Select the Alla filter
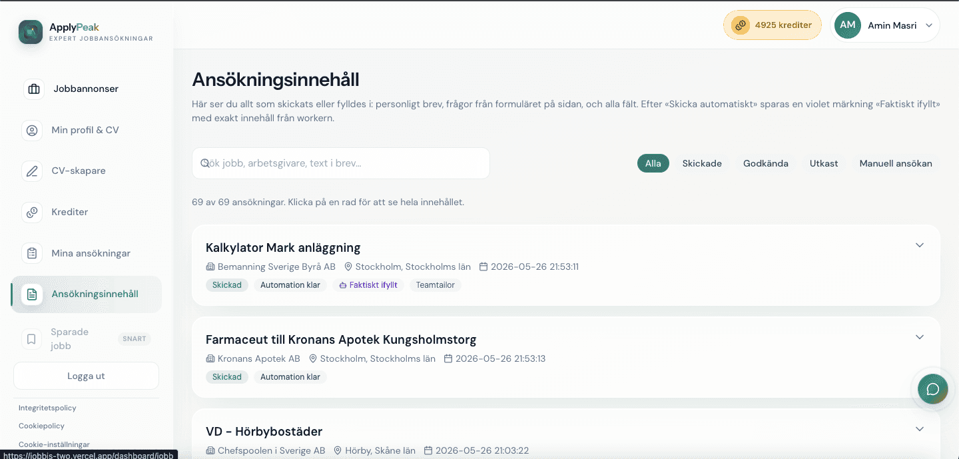Viewport: 959px width, 459px height. pos(653,163)
